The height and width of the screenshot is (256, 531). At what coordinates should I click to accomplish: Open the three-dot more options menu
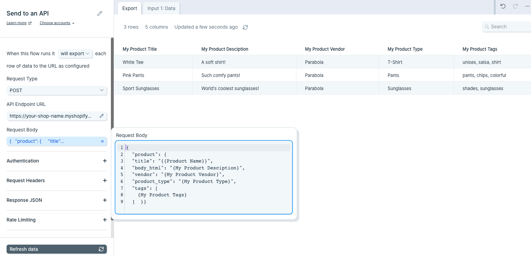click(527, 6)
